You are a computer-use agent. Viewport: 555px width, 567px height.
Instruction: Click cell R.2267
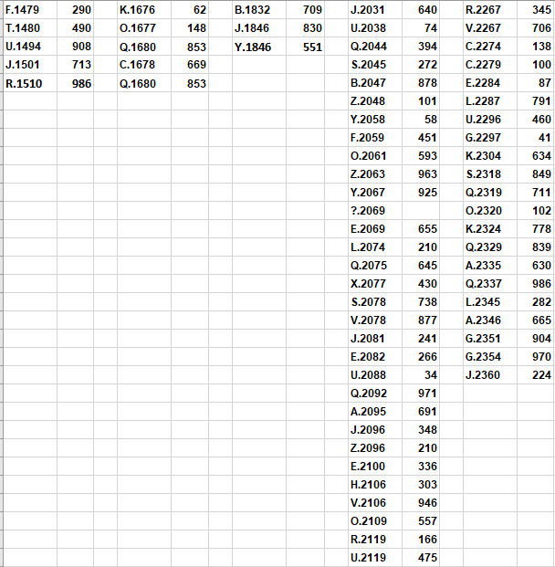tap(490, 10)
